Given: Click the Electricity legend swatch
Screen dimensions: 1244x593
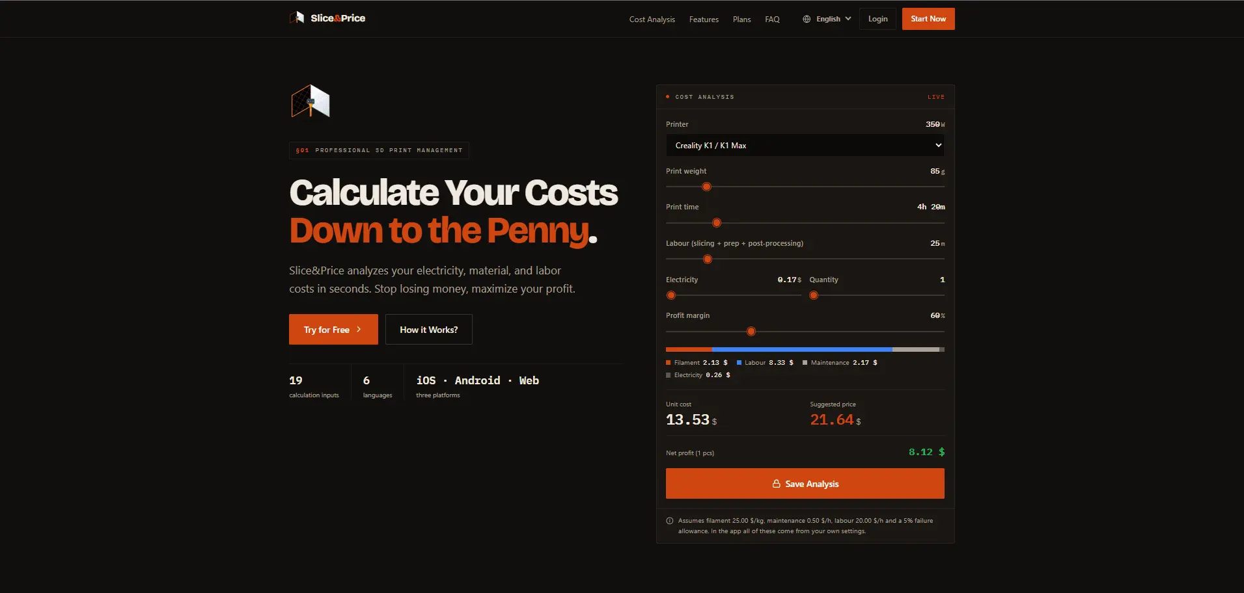Looking at the screenshot, I should pos(669,375).
